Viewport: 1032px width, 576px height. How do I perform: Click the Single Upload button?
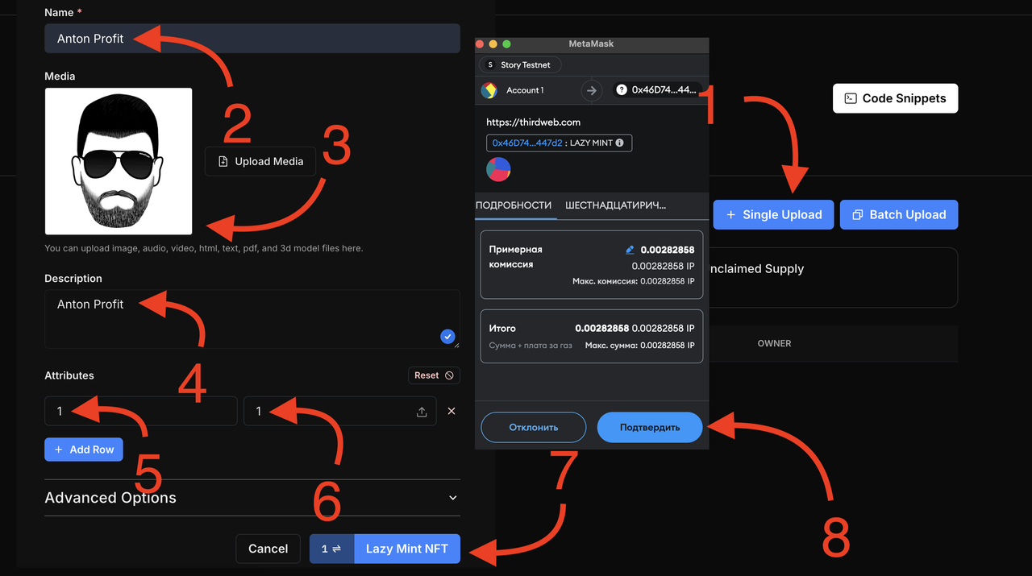(774, 215)
